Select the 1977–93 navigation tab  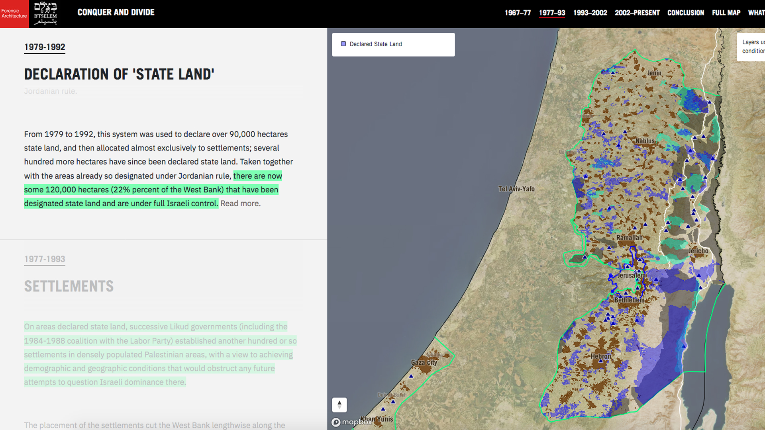(552, 13)
